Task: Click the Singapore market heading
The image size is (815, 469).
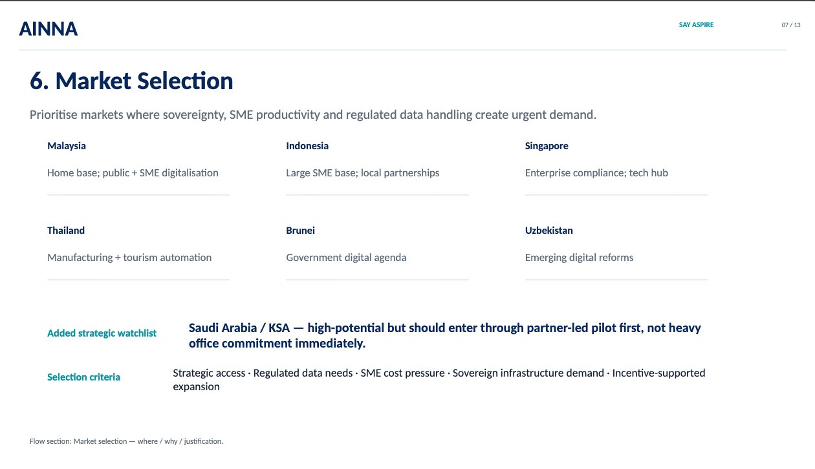Action: (x=547, y=146)
